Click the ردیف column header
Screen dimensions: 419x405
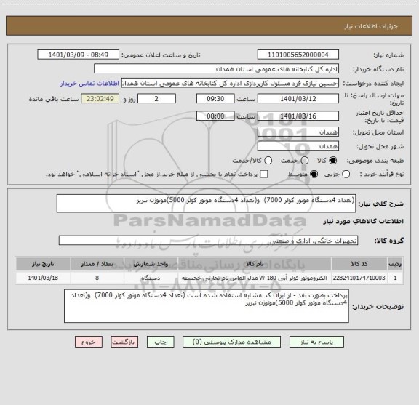[395, 264]
